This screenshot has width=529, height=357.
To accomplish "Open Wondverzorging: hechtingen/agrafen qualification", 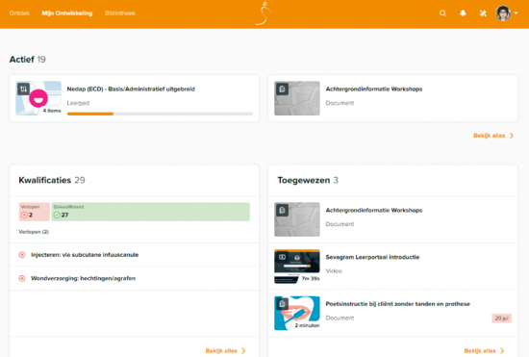I will pyautogui.click(x=84, y=278).
